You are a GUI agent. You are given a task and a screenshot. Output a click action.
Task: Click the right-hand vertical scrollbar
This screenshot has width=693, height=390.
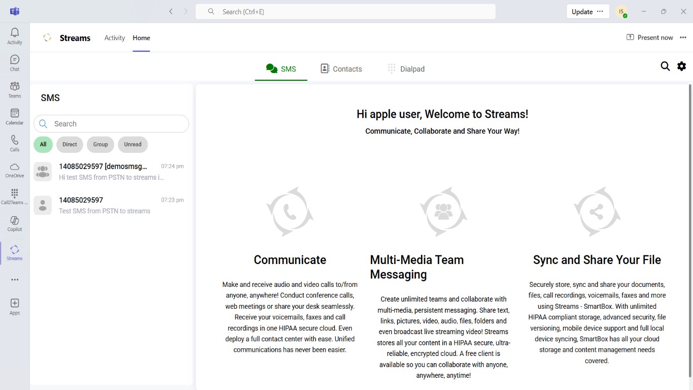coord(689,231)
